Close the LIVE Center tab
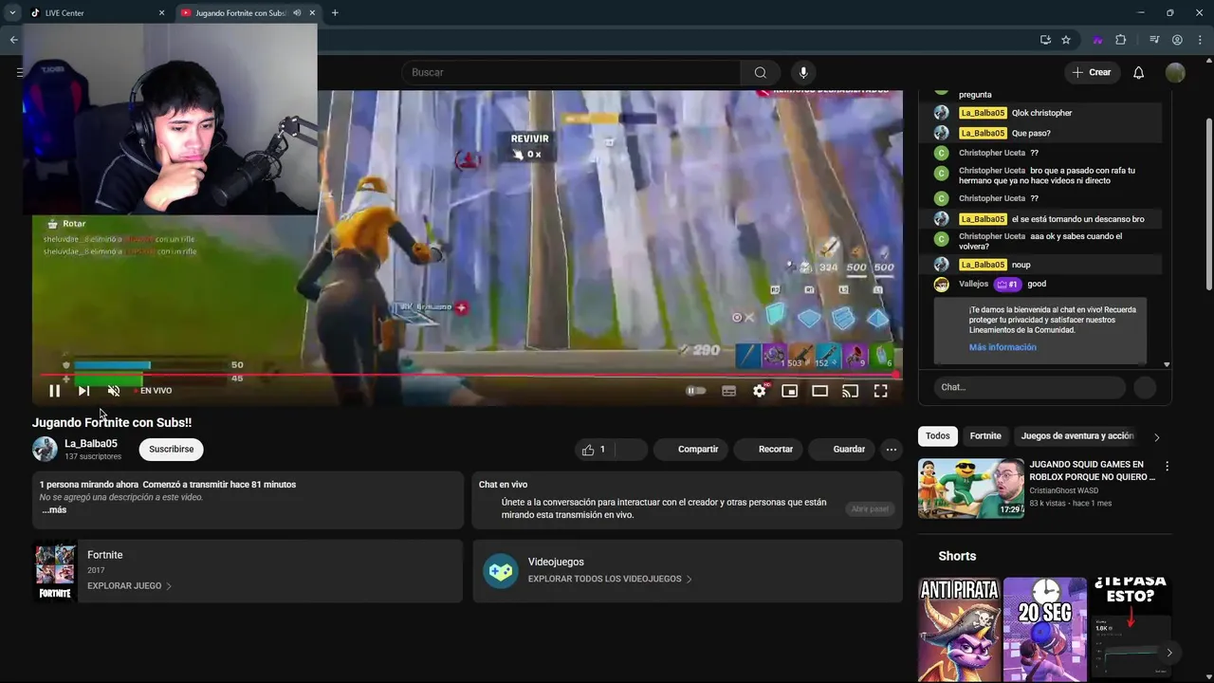The height and width of the screenshot is (683, 1214). click(161, 13)
